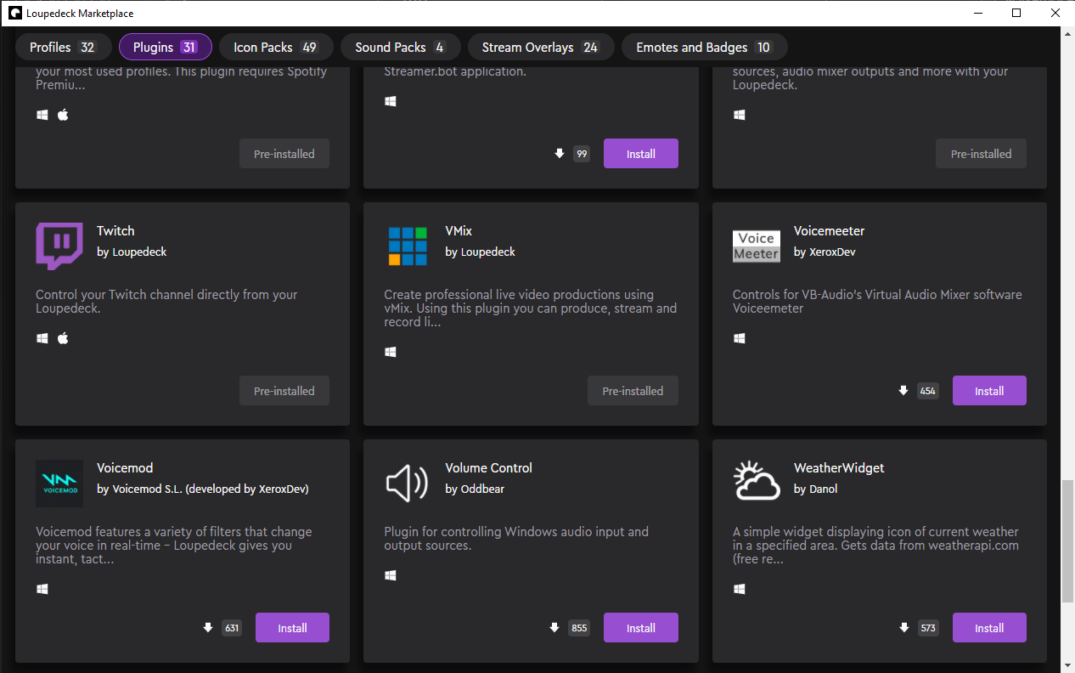This screenshot has width=1075, height=673.
Task: Click download arrow icon beside 855 count
Action: 554,628
